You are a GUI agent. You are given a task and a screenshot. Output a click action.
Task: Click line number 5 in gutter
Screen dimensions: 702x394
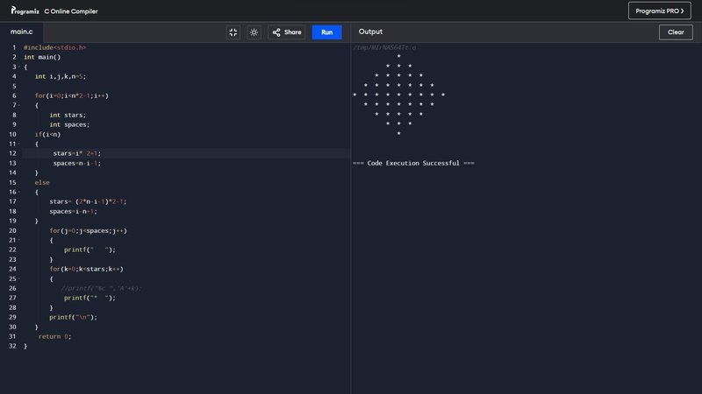pyautogui.click(x=14, y=86)
